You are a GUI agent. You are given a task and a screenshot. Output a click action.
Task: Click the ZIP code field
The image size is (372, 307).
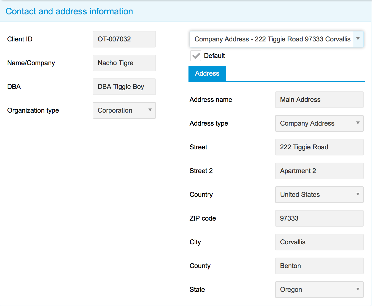(x=319, y=218)
